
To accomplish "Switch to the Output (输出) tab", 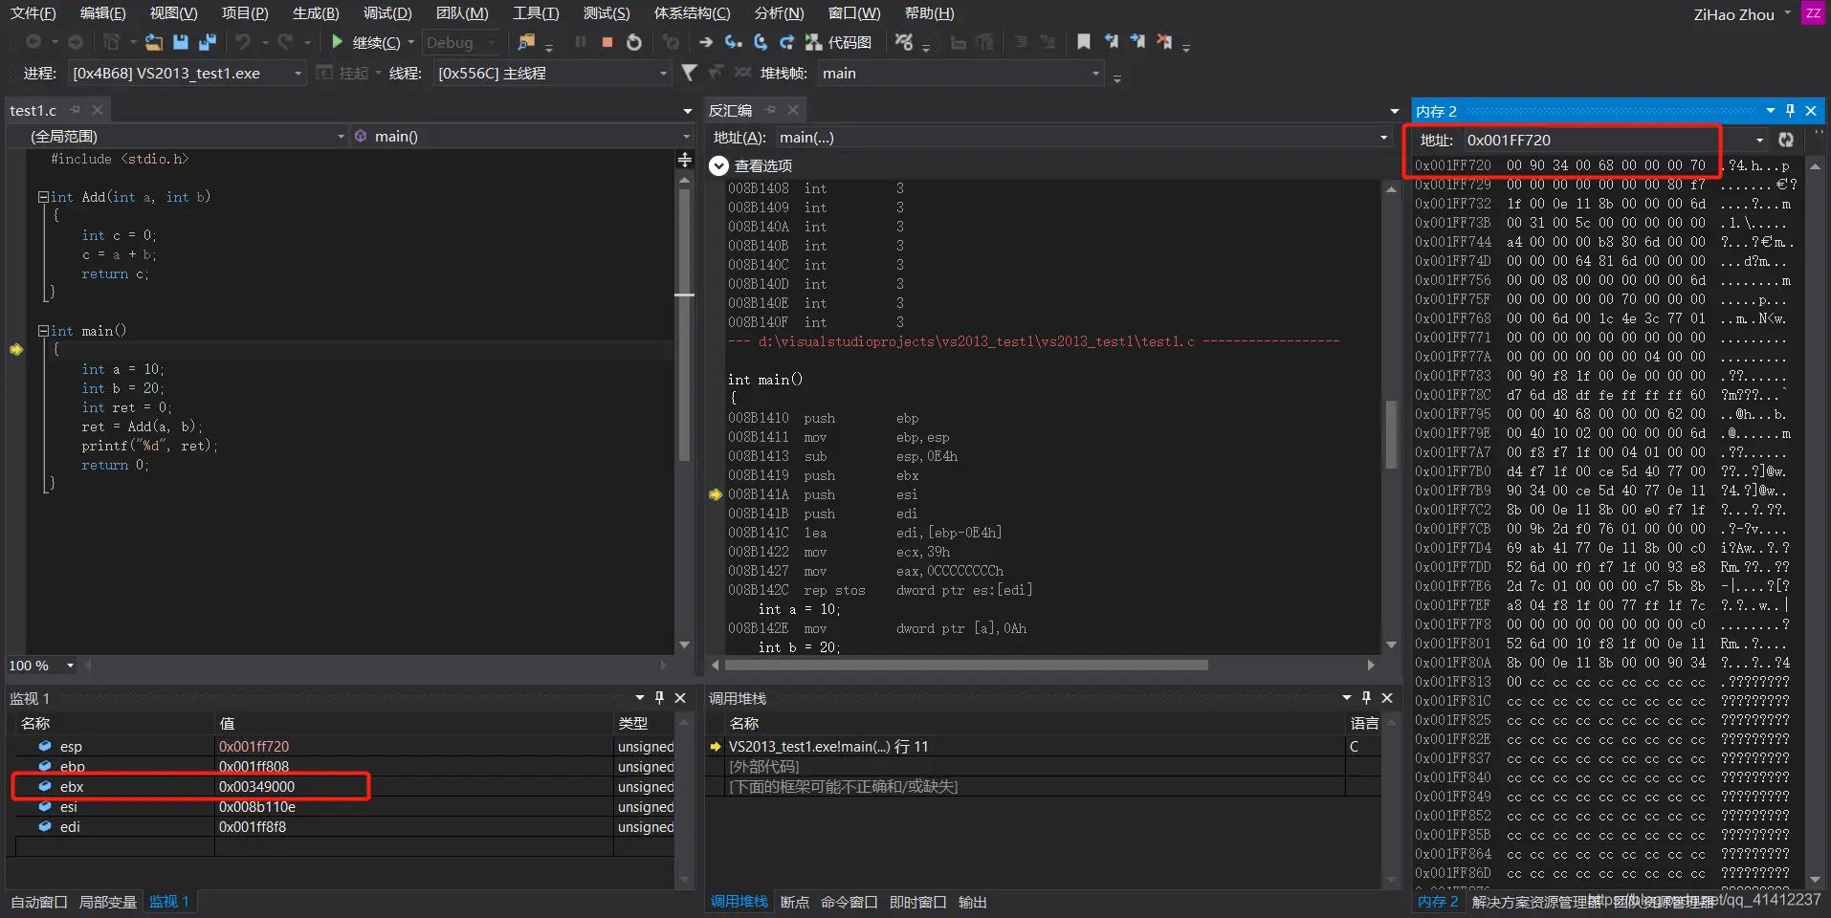I will tap(972, 902).
